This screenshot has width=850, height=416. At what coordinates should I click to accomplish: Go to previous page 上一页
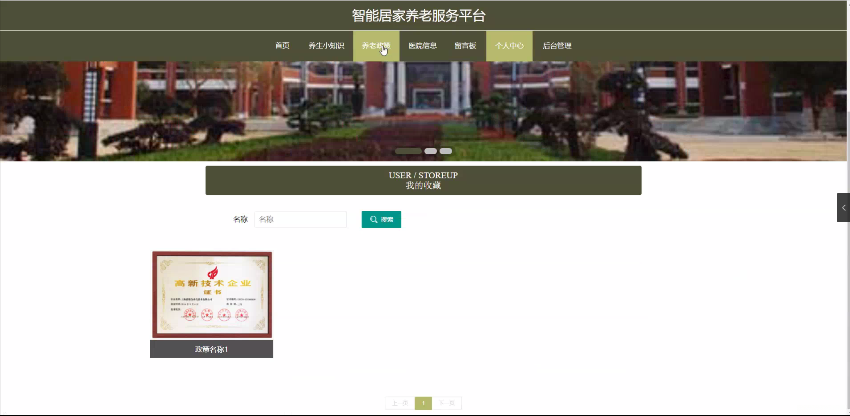pos(400,403)
